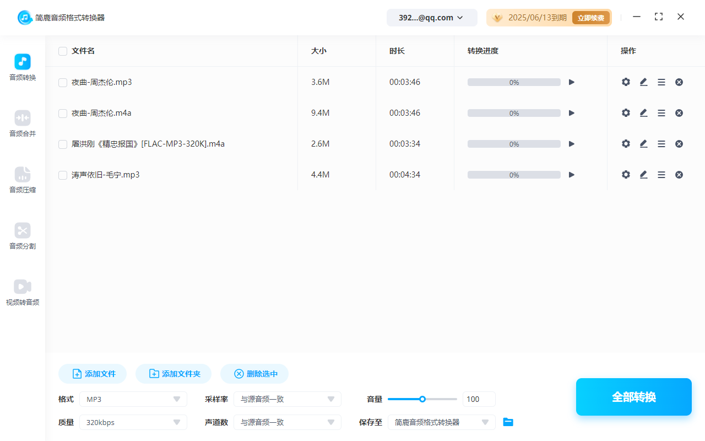Click the 00:04:34 duration cell

coord(405,175)
